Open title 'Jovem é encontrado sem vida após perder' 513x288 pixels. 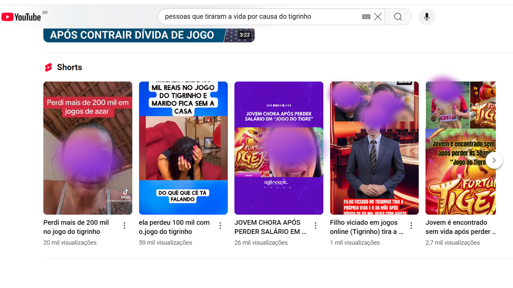tap(460, 227)
